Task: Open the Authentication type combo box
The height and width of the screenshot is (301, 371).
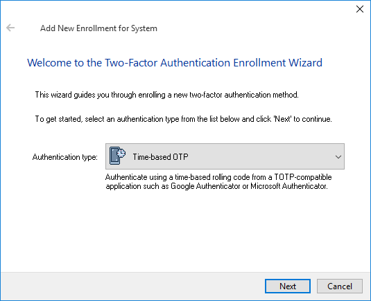Action: click(225, 156)
